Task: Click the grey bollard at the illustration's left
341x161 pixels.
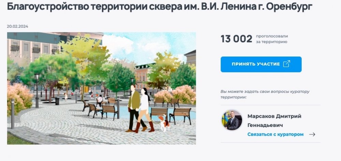Action: [x=13, y=113]
